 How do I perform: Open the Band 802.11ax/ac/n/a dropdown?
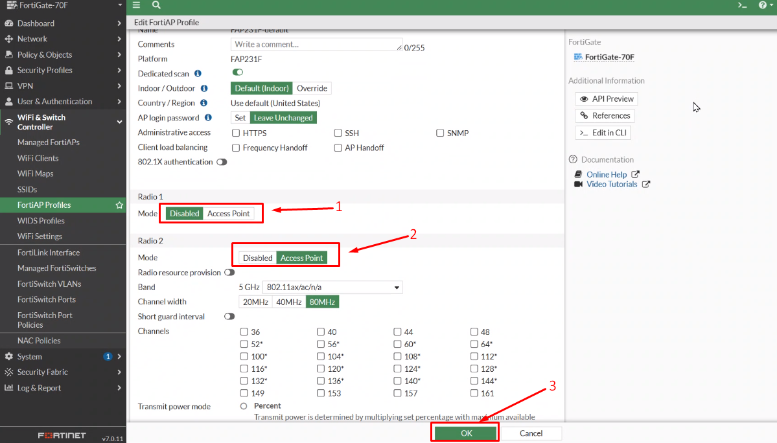332,287
